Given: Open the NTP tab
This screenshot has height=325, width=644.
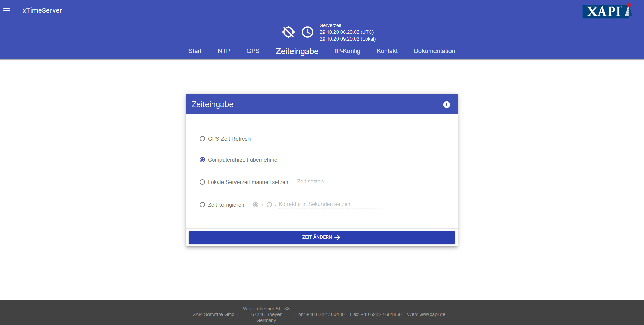Looking at the screenshot, I should pyautogui.click(x=224, y=51).
